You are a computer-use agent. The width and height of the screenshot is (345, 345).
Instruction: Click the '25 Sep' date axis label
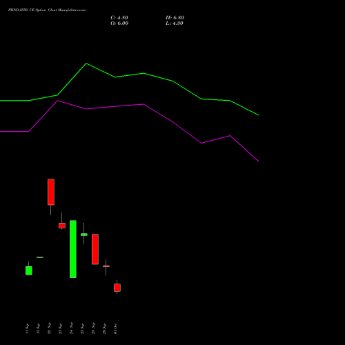pos(82,328)
